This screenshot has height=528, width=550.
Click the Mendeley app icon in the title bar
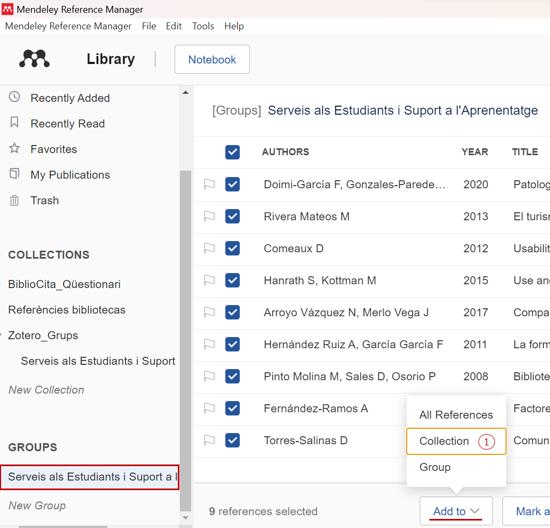pyautogui.click(x=7, y=9)
